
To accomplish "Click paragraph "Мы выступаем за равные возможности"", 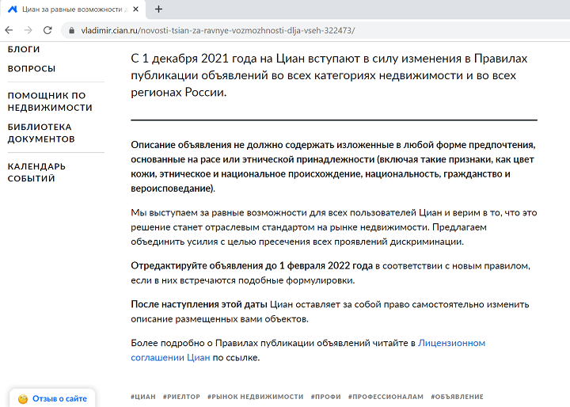I will point(334,227).
